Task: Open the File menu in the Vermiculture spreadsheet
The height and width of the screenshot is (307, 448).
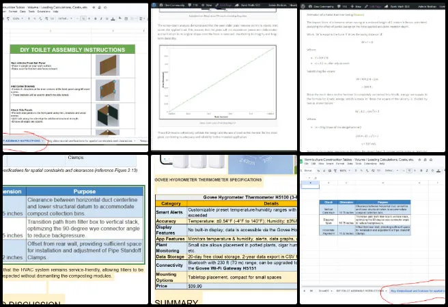Action: click(x=307, y=164)
